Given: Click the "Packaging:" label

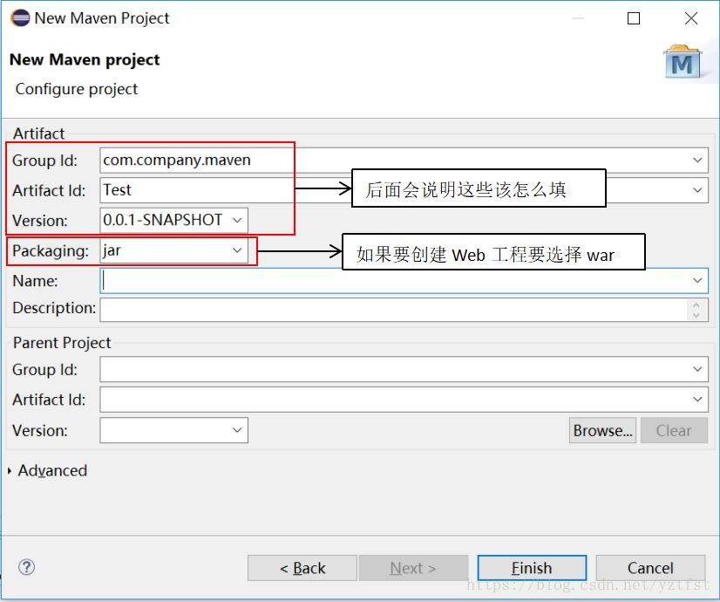Looking at the screenshot, I should coord(51,251).
